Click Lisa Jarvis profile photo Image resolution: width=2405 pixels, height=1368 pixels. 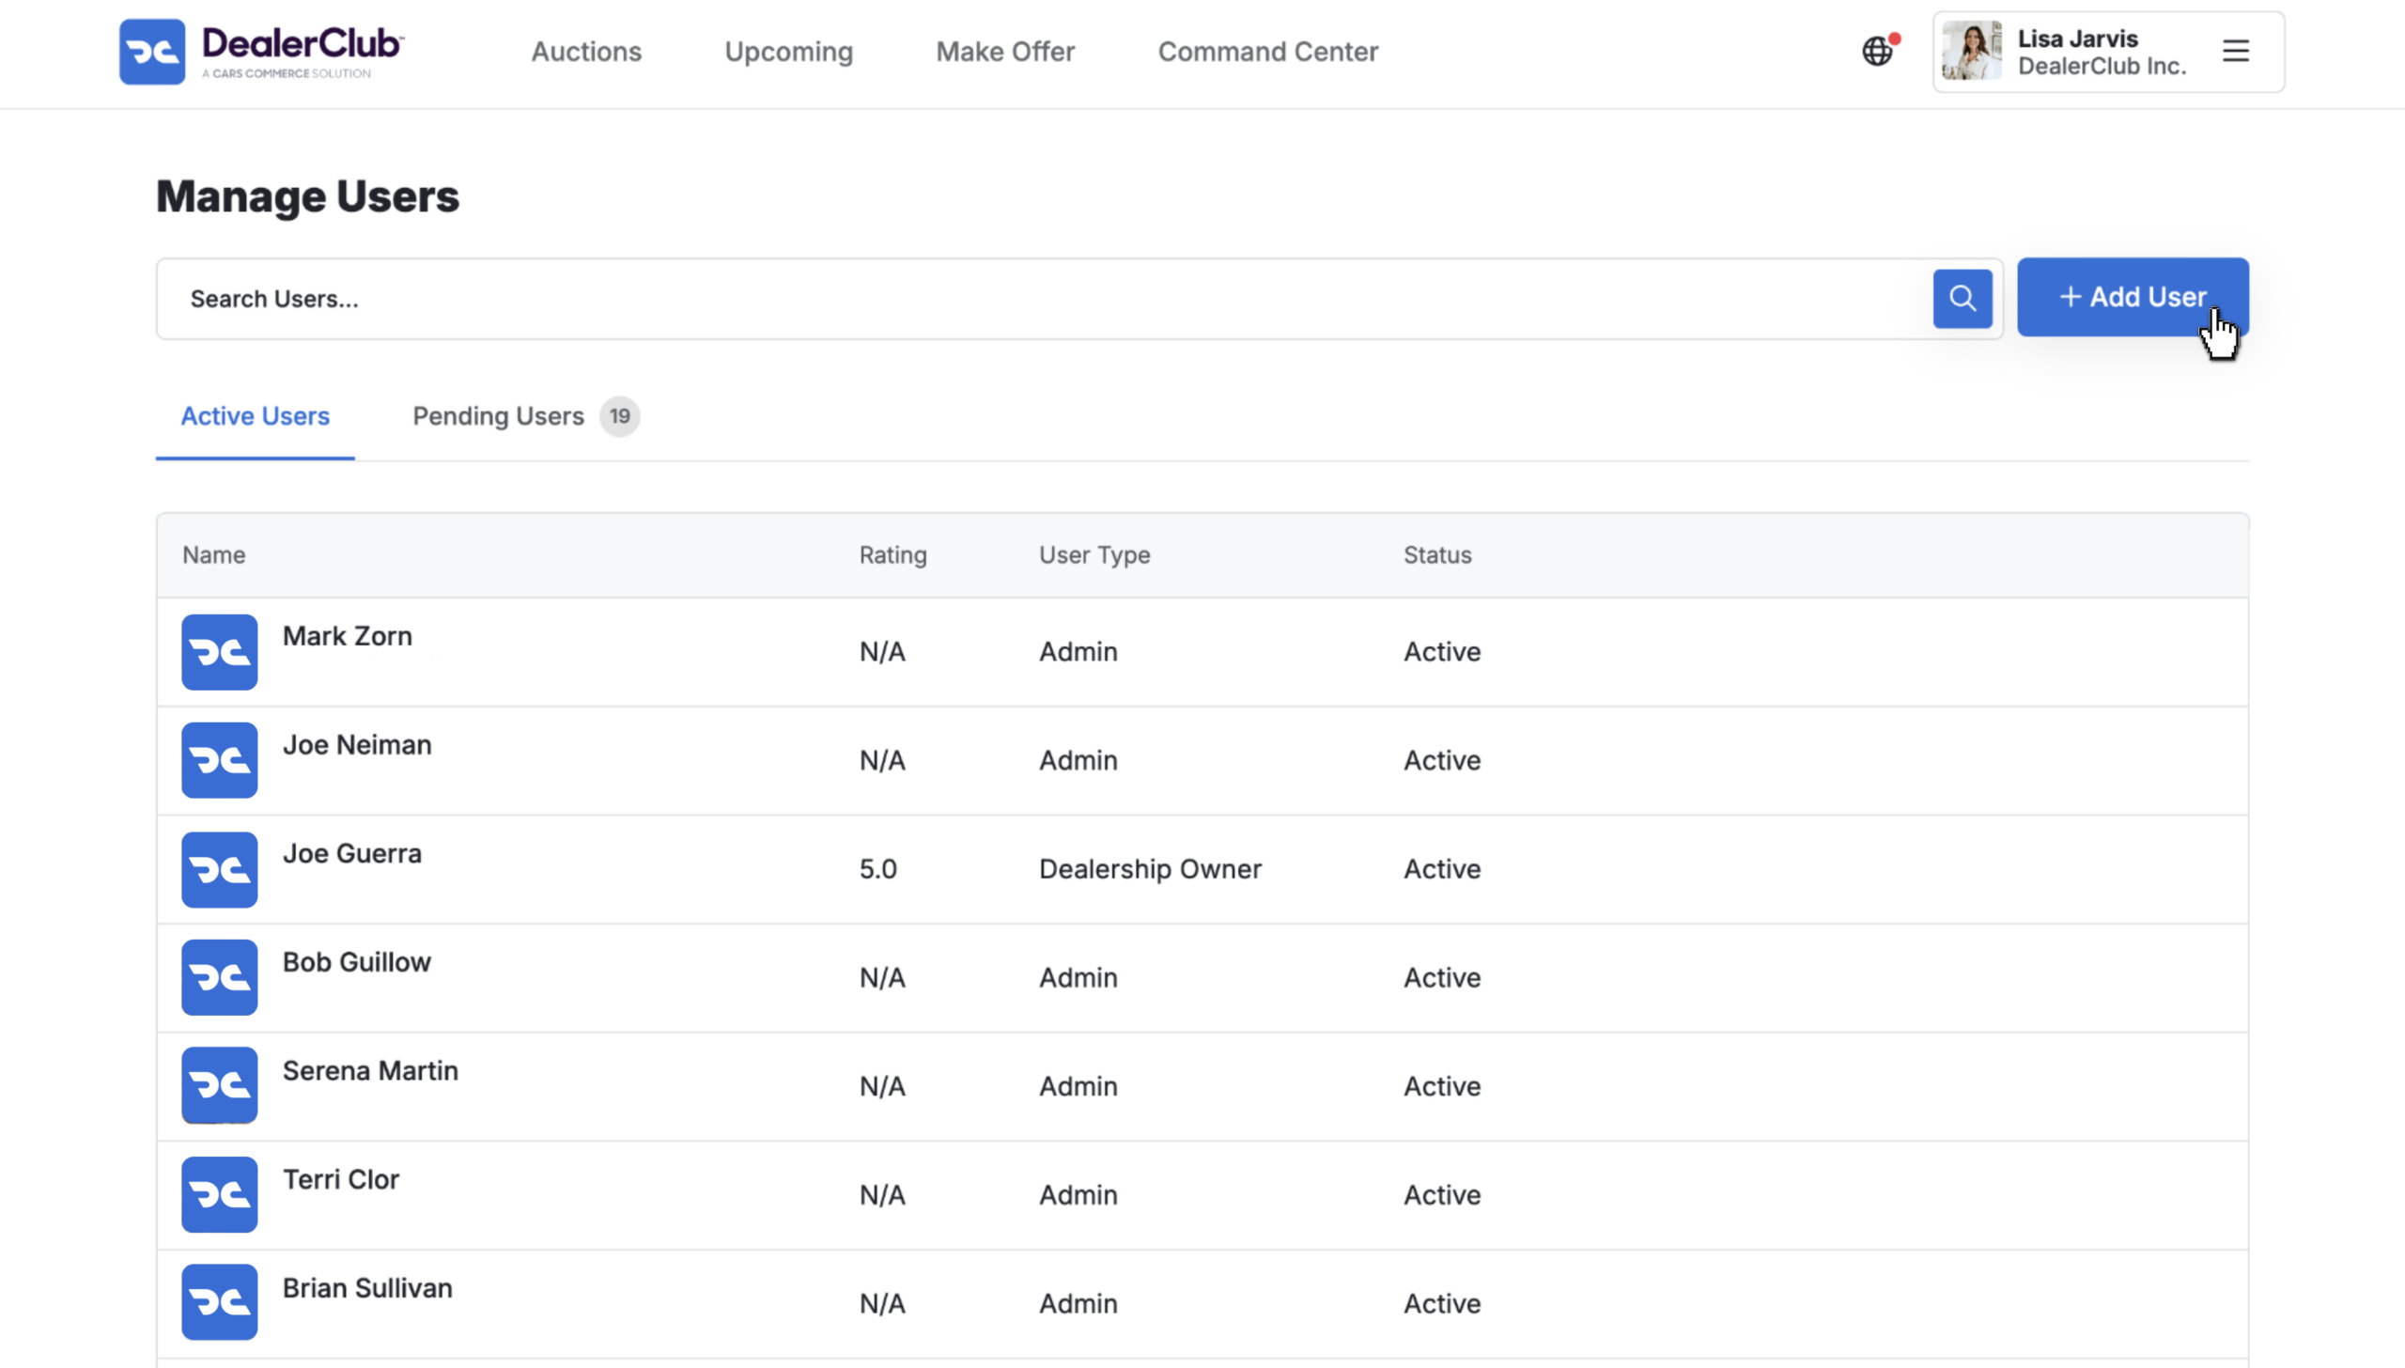(x=1972, y=51)
